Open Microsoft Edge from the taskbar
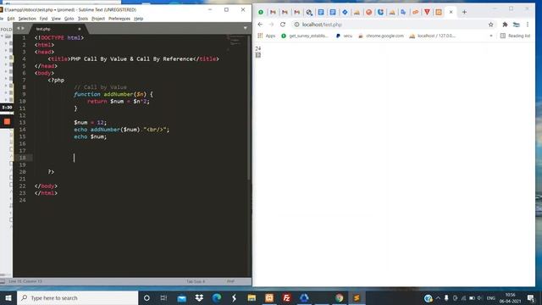542x305 pixels. click(x=217, y=297)
